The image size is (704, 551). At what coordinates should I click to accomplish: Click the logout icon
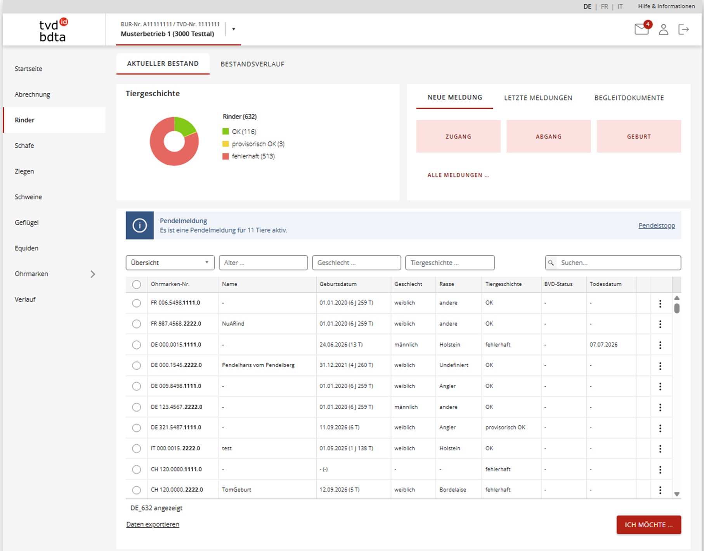683,29
